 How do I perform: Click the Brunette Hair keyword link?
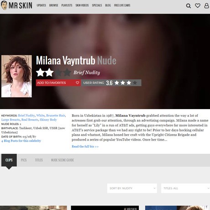56,115
